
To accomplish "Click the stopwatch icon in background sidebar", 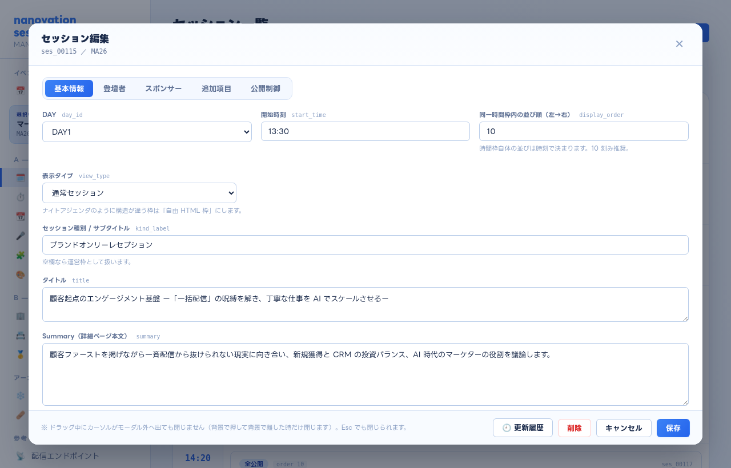I will tap(21, 197).
